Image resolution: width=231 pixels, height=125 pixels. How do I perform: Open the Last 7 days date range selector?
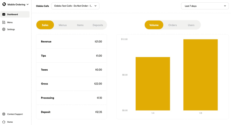pos(205,6)
